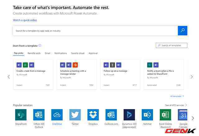Click the blue search magnifier button
199x136 pixels.
click(x=183, y=31)
